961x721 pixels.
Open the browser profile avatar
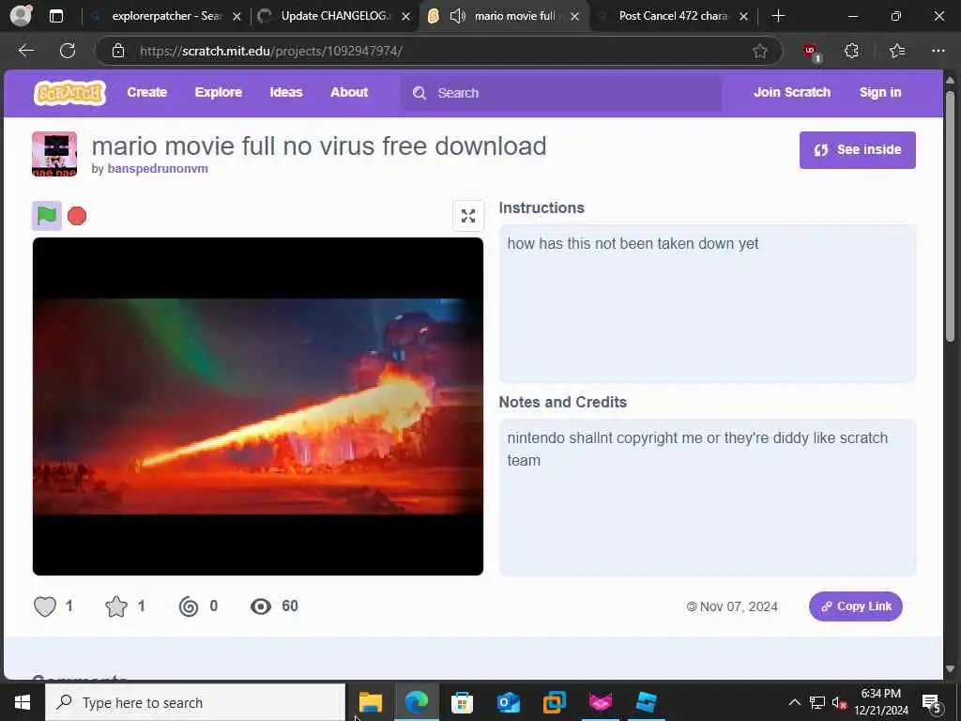(x=22, y=16)
